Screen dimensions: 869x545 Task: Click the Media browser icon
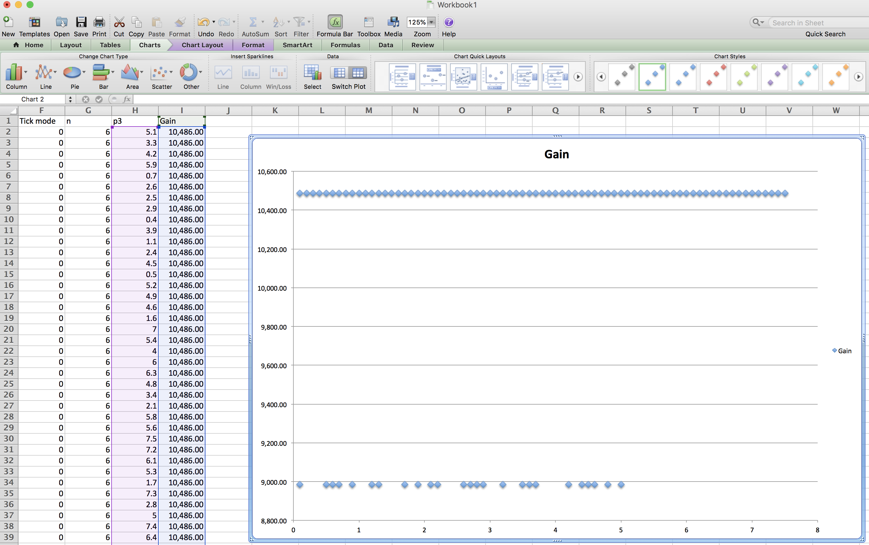[393, 22]
